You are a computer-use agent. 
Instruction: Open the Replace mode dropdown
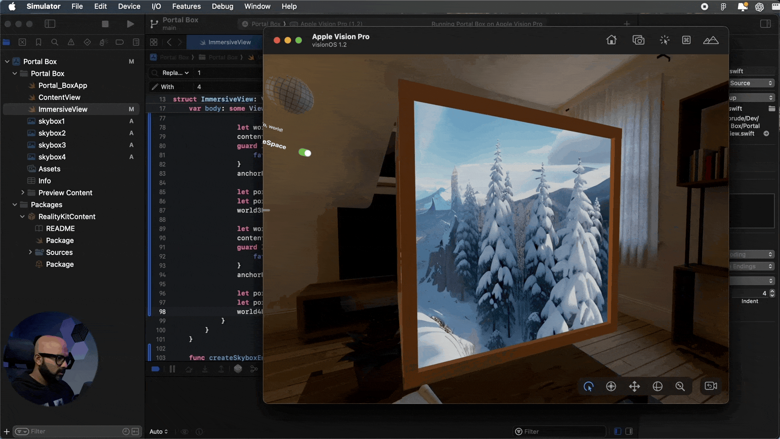coord(175,73)
